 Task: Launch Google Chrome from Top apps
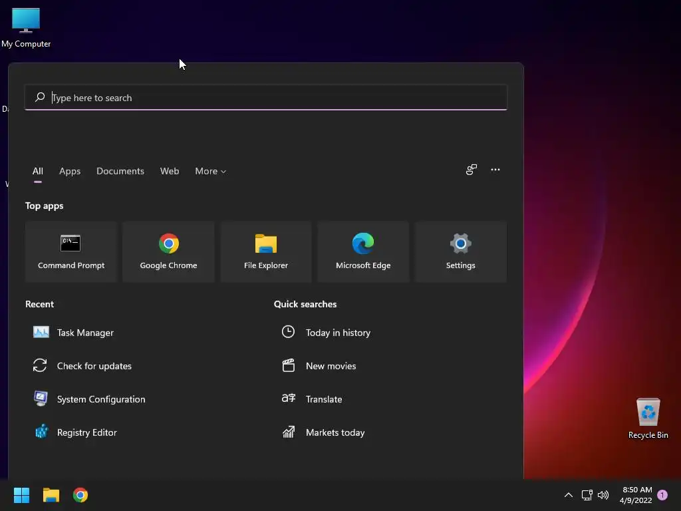(168, 252)
